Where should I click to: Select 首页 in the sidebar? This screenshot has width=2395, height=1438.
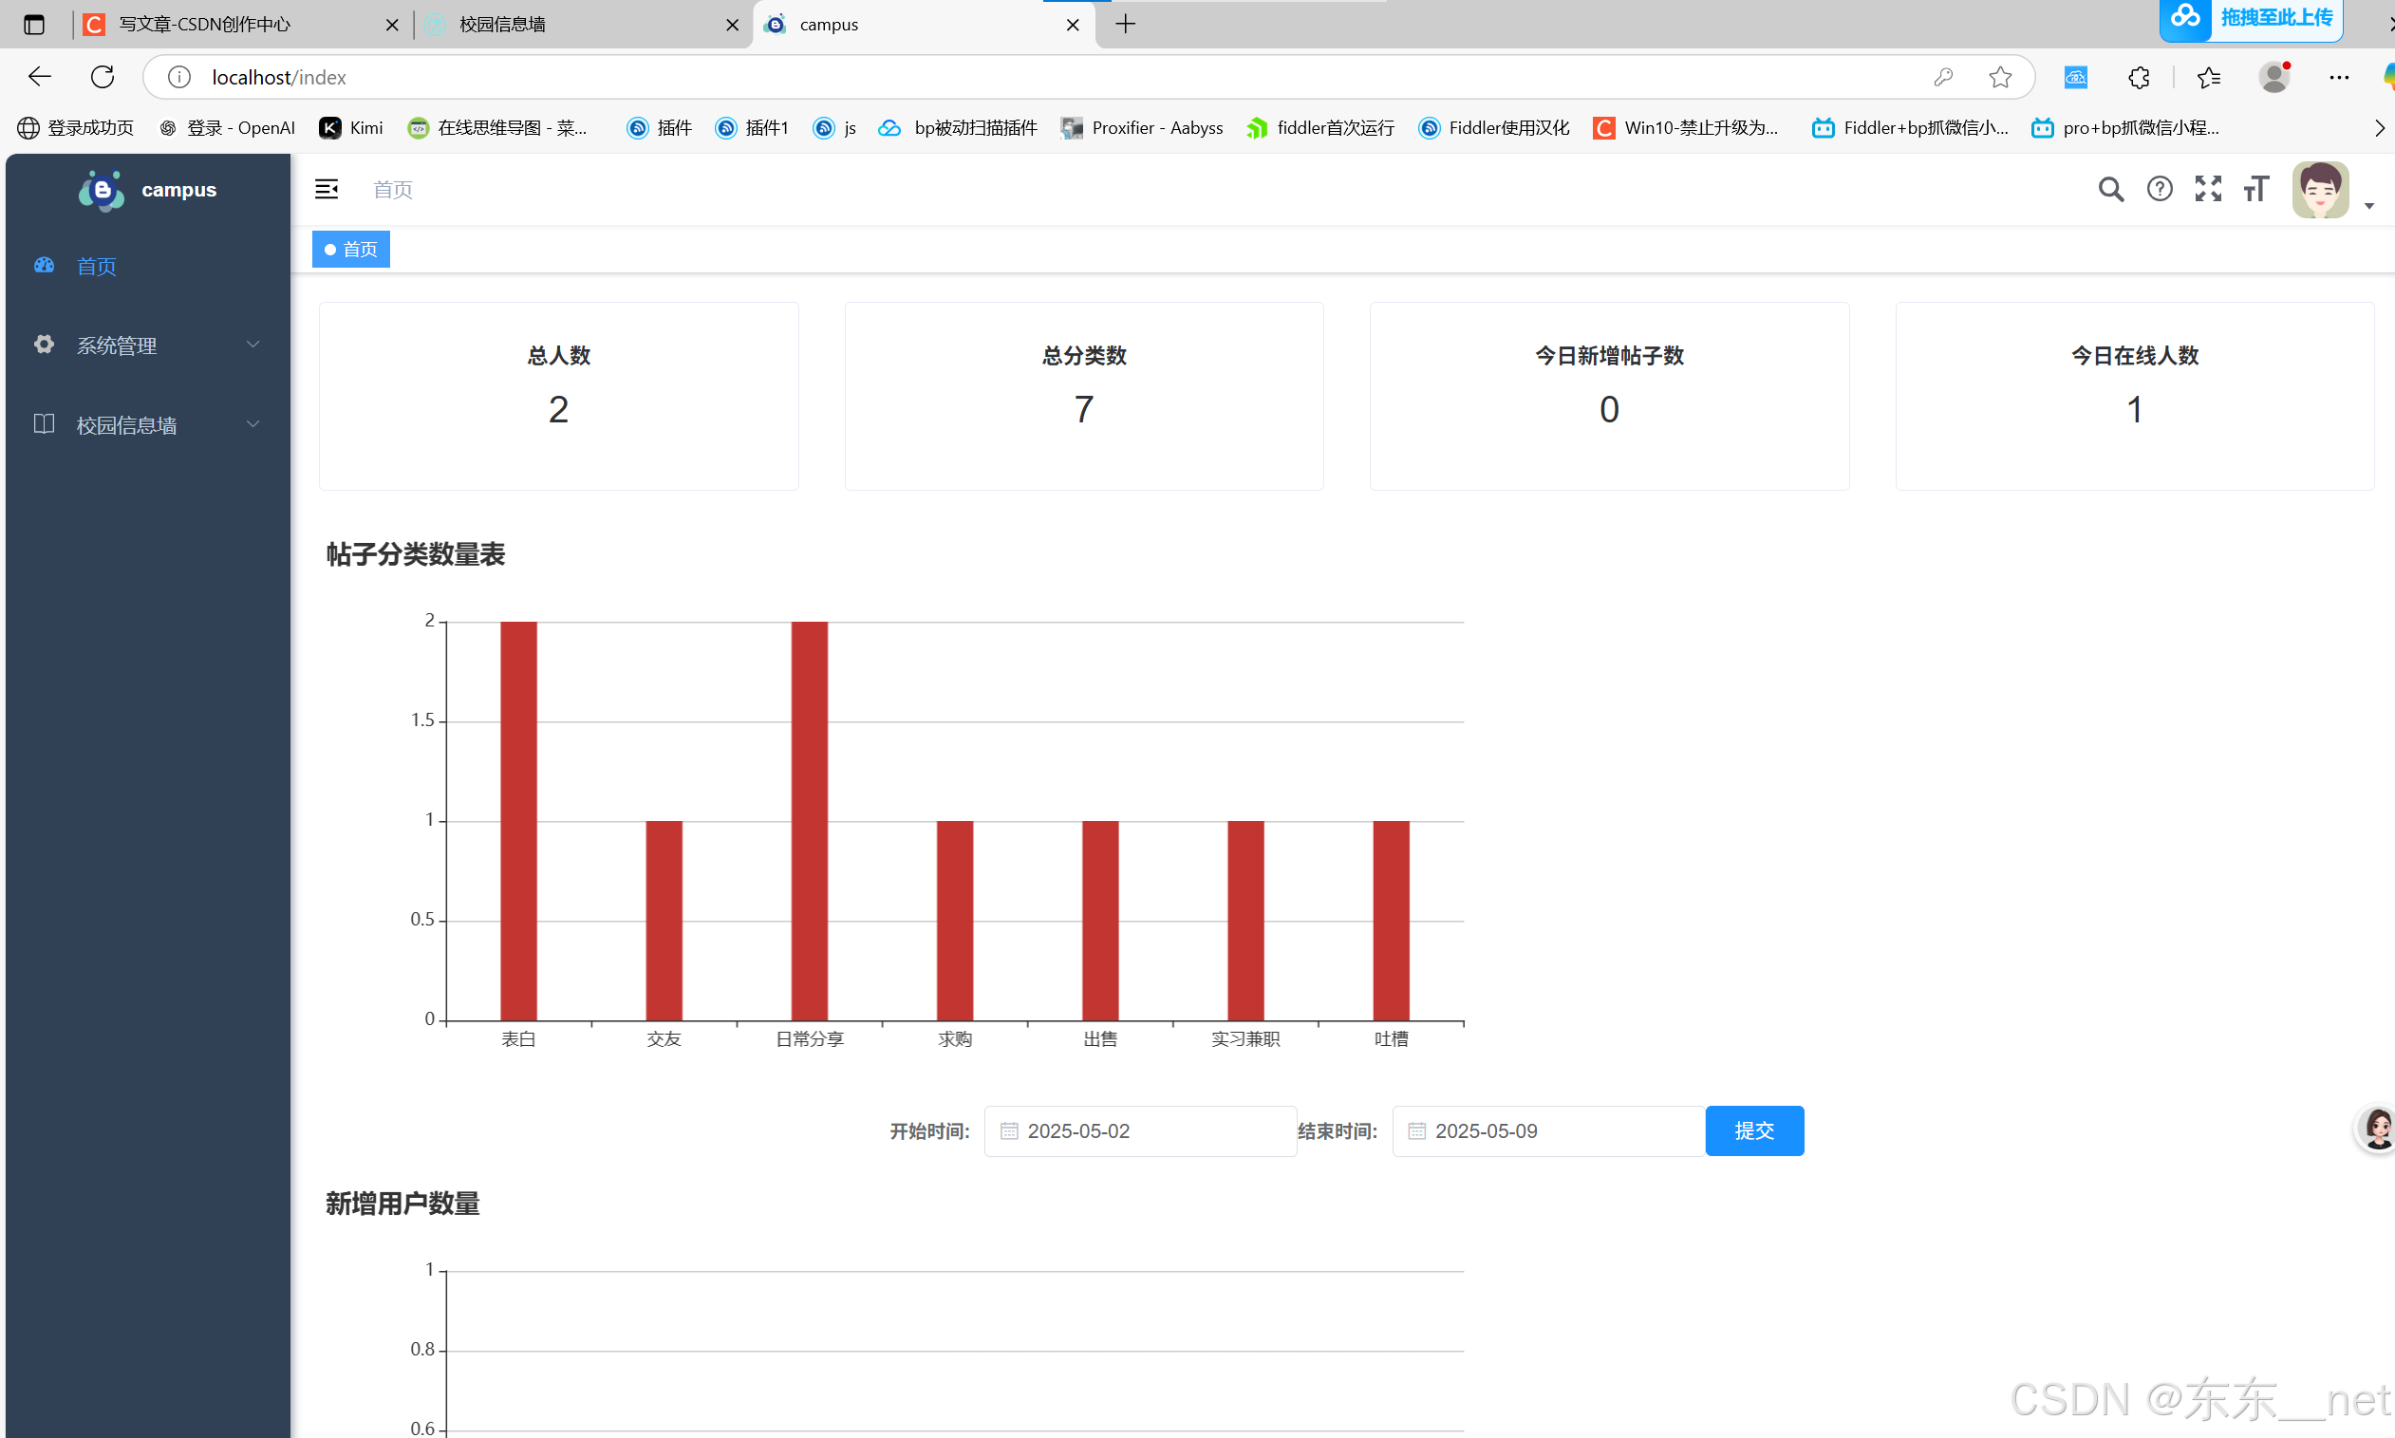[96, 266]
